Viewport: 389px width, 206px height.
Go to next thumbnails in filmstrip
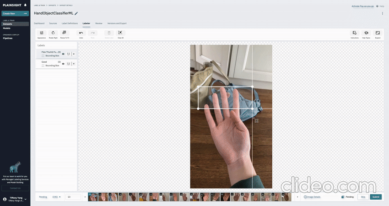pos(297,197)
